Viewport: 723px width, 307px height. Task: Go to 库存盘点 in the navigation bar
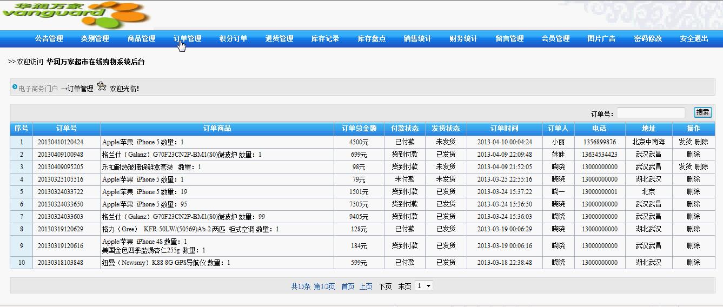(372, 39)
